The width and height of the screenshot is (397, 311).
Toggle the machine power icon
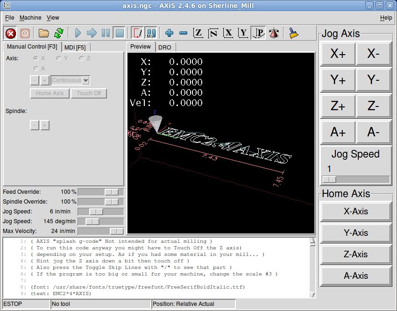coord(25,33)
